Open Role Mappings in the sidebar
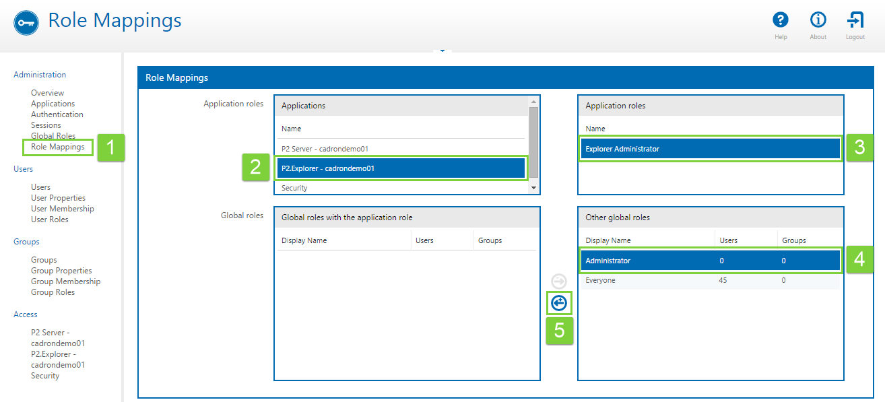This screenshot has width=885, height=402. [58, 147]
